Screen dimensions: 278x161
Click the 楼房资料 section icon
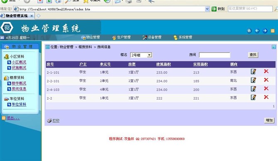click(6, 78)
